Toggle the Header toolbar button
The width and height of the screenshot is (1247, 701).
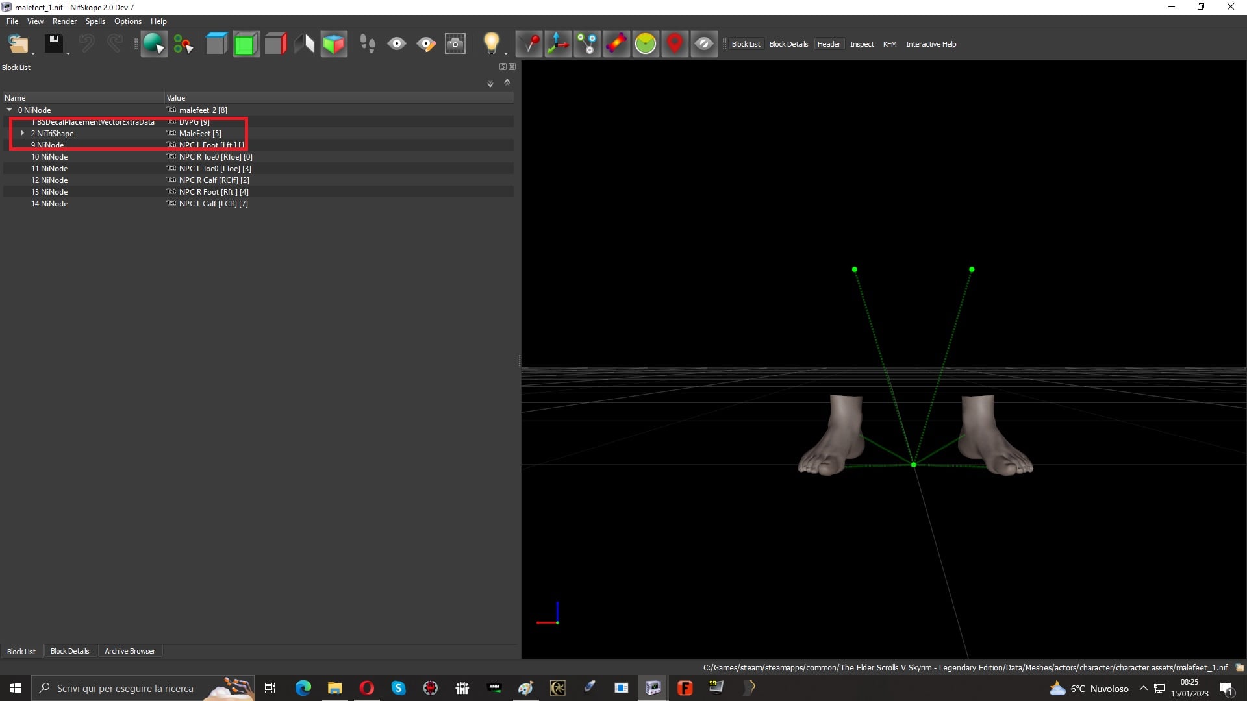(829, 44)
